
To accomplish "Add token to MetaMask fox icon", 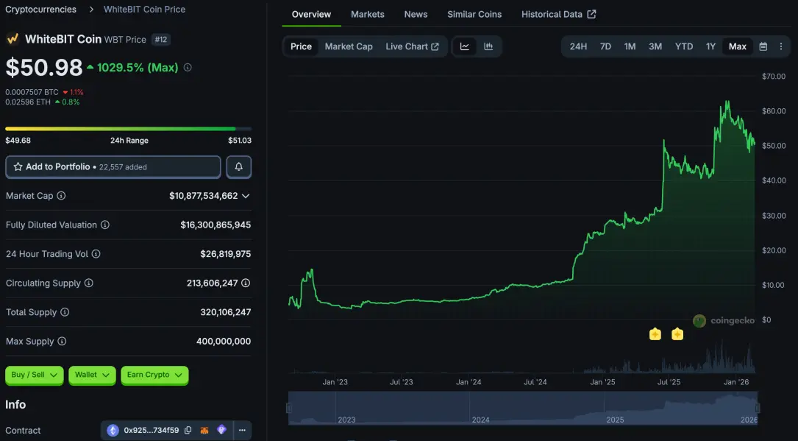I will (204, 430).
